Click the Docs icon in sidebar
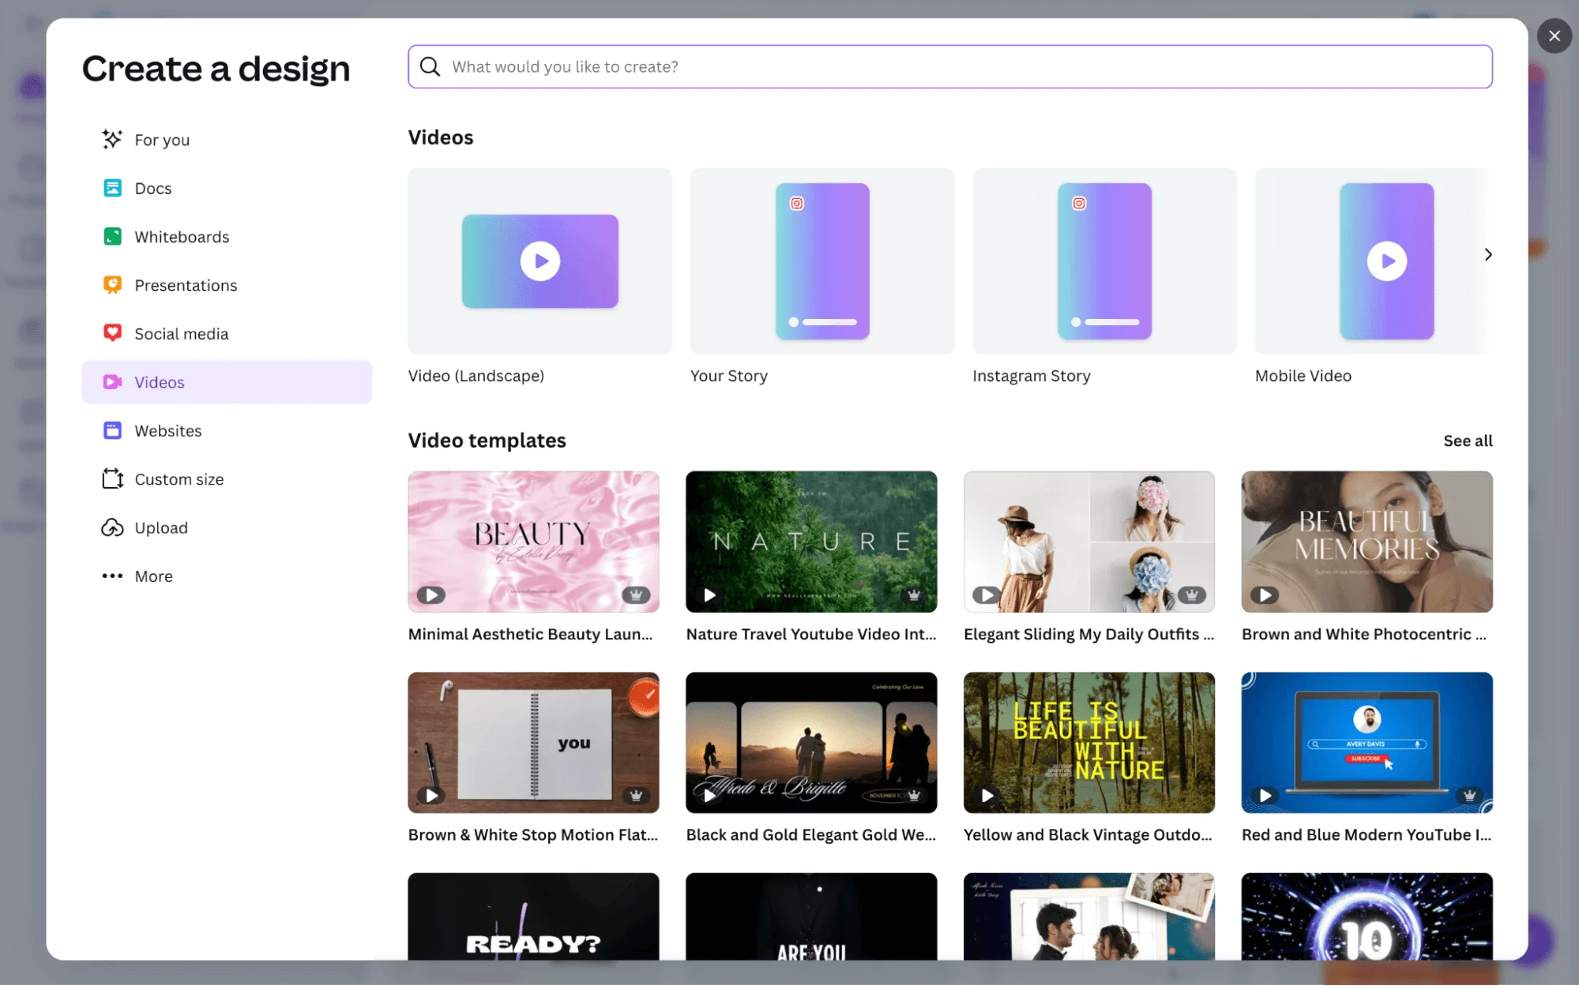This screenshot has height=986, width=1579. (x=112, y=188)
